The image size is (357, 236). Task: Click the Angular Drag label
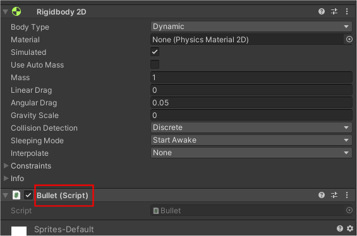point(34,103)
